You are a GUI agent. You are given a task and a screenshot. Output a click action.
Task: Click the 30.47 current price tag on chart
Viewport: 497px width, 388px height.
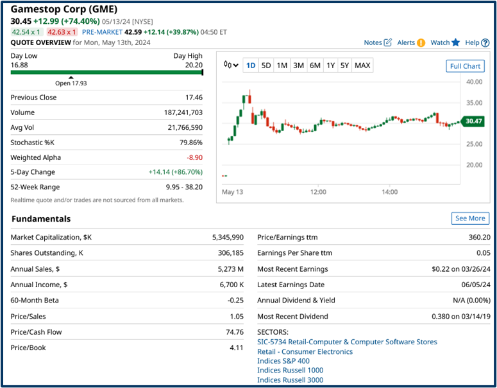(x=473, y=121)
